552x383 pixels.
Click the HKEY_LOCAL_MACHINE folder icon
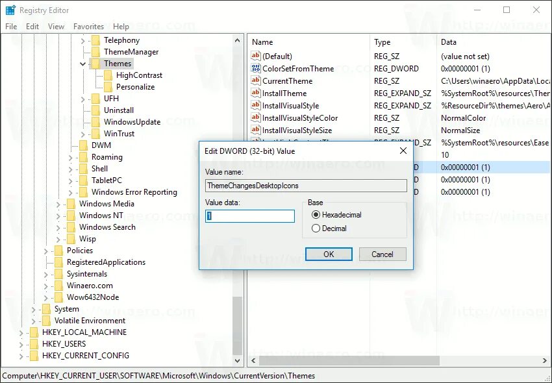point(34,332)
